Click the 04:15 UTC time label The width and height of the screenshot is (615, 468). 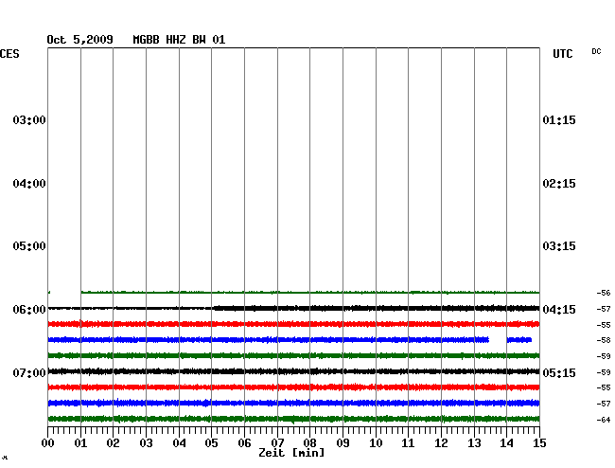559,310
